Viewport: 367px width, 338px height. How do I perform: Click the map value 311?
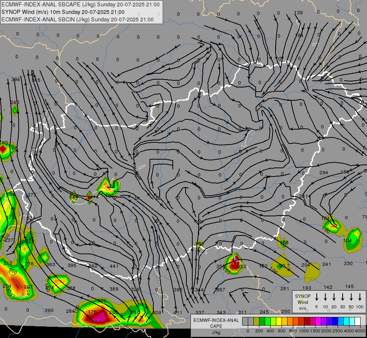(x=243, y=312)
